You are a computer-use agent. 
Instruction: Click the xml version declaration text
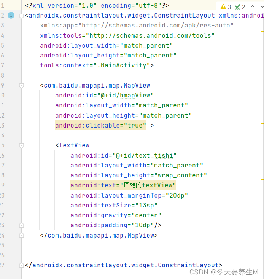pyautogui.click(x=97, y=5)
